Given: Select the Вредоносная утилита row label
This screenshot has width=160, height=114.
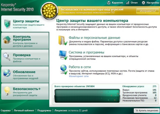Looking at the screenshot, I should [135, 95].
